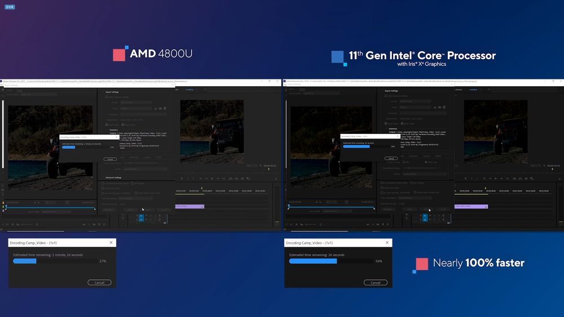Step forward one frame in AMD Program Monitor

218,178
